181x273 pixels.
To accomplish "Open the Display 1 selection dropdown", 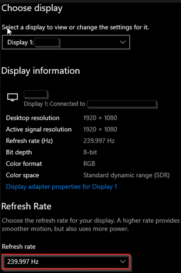I will click(x=66, y=42).
